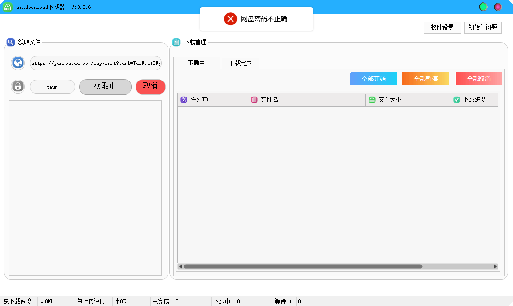Click the antdownload app logo icon

[x=8, y=7]
